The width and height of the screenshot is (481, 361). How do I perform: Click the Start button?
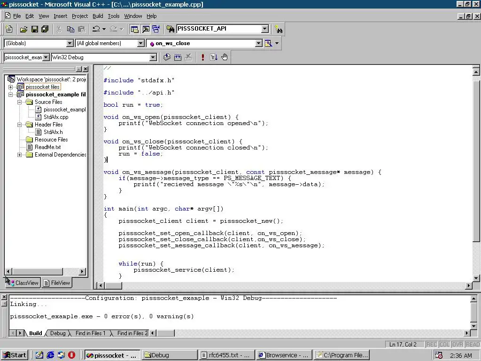(15, 355)
